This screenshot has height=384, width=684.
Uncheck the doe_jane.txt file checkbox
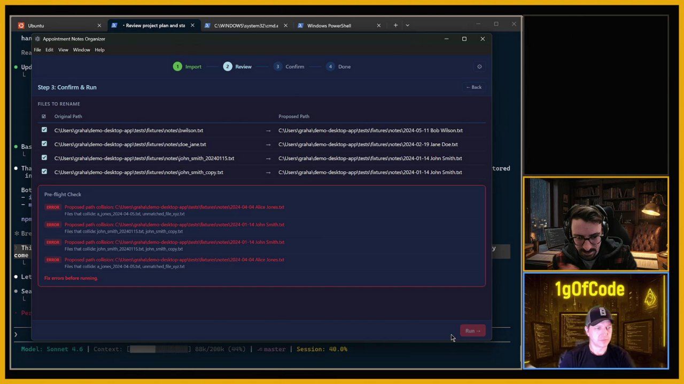[x=44, y=144]
